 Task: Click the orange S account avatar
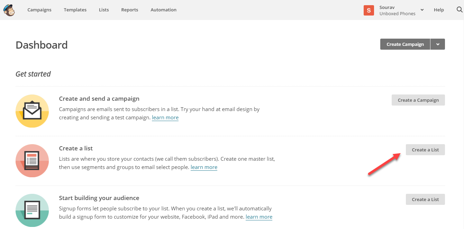[369, 10]
